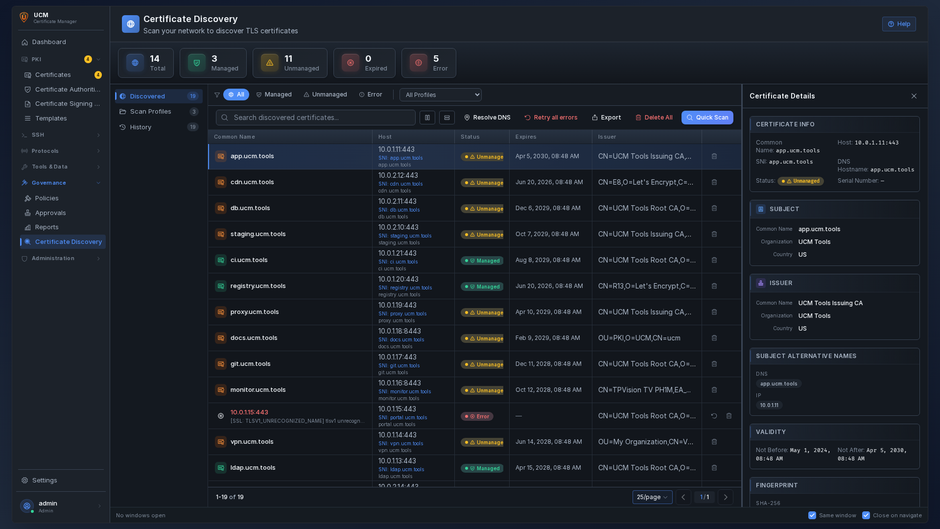Go to previous page arrow
This screenshot has width=940, height=529.
(x=683, y=497)
